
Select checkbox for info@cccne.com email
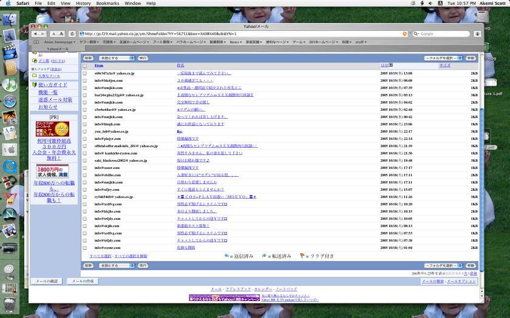pos(84,248)
